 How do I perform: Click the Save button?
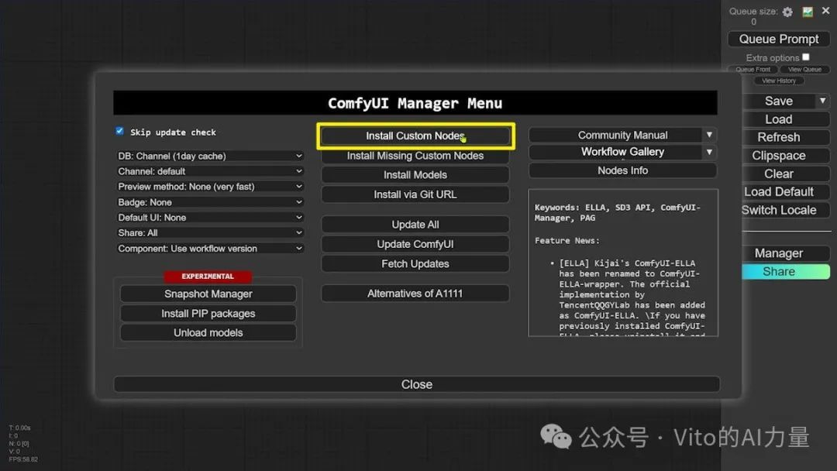(x=778, y=101)
